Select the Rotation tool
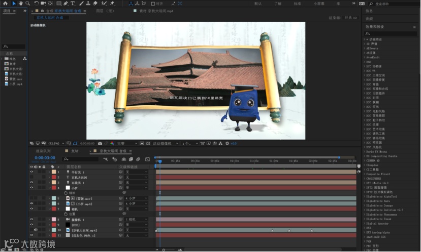The height and width of the screenshot is (252, 421). [x=36, y=4]
